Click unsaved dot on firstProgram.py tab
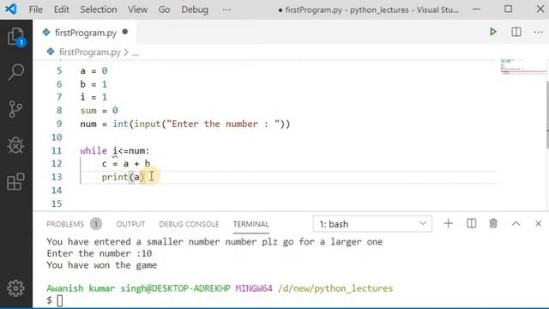Viewport: 549px width, 309px height. click(x=125, y=32)
